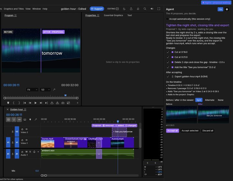Mute the Audio 1 track
The image size is (233, 181).
27,152
